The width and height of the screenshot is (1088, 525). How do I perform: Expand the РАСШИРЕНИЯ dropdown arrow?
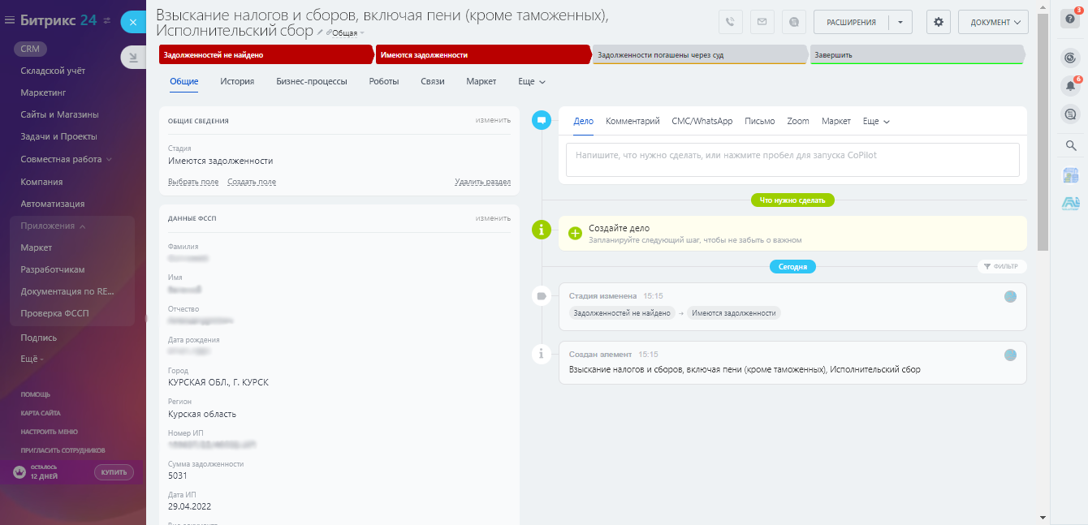point(900,22)
